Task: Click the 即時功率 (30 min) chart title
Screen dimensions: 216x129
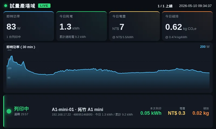Action: click(x=21, y=47)
